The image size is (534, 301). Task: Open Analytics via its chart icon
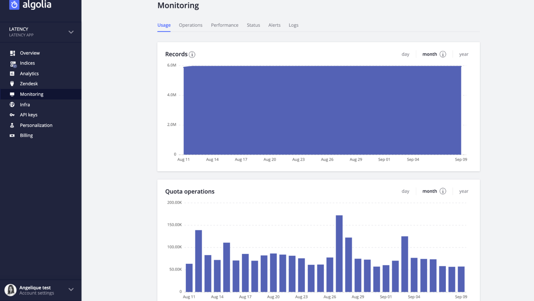pyautogui.click(x=12, y=74)
